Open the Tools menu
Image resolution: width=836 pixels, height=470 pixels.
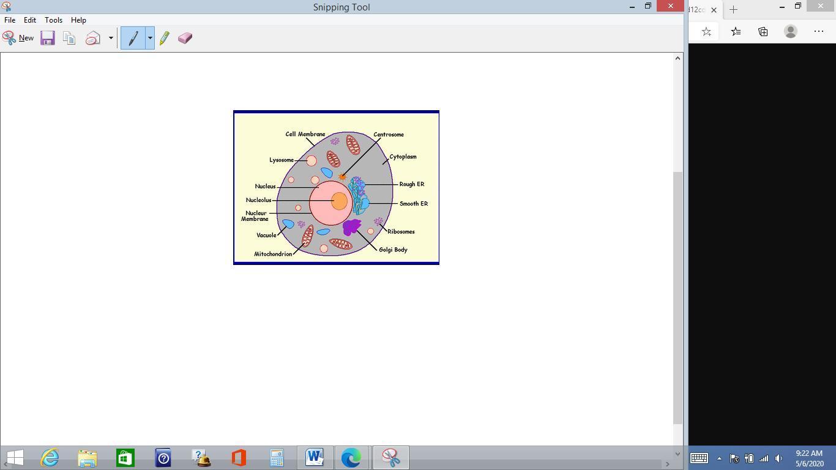tap(53, 20)
